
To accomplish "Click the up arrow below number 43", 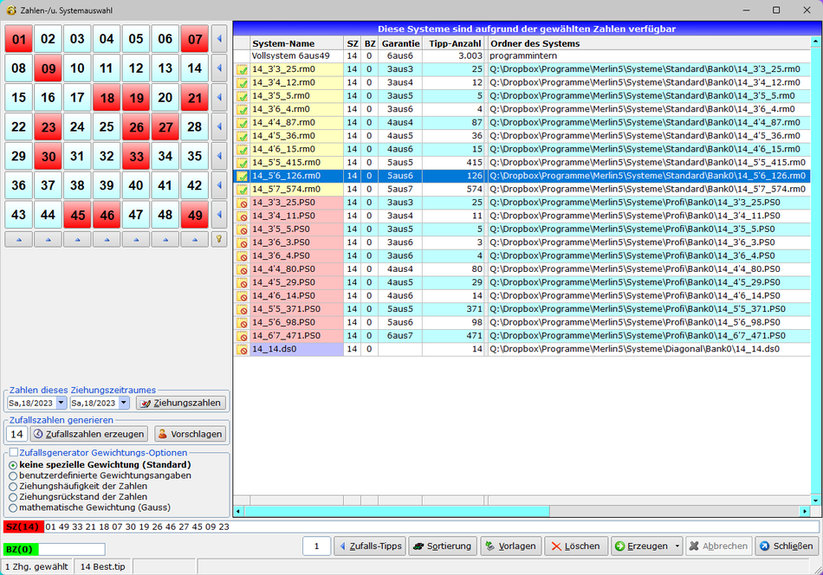I will pyautogui.click(x=19, y=238).
